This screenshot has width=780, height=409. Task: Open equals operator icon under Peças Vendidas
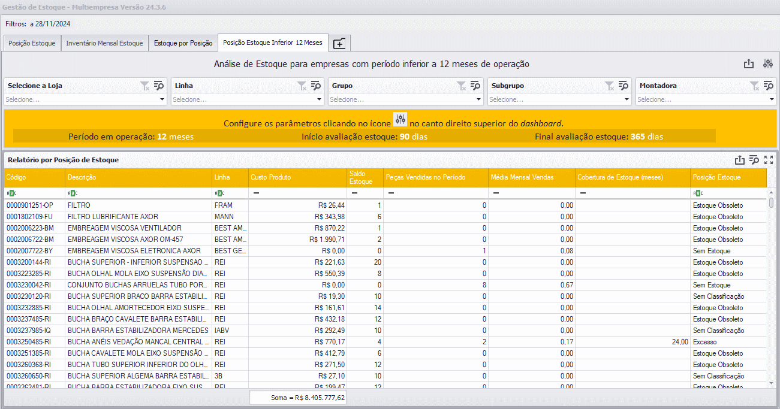point(391,193)
